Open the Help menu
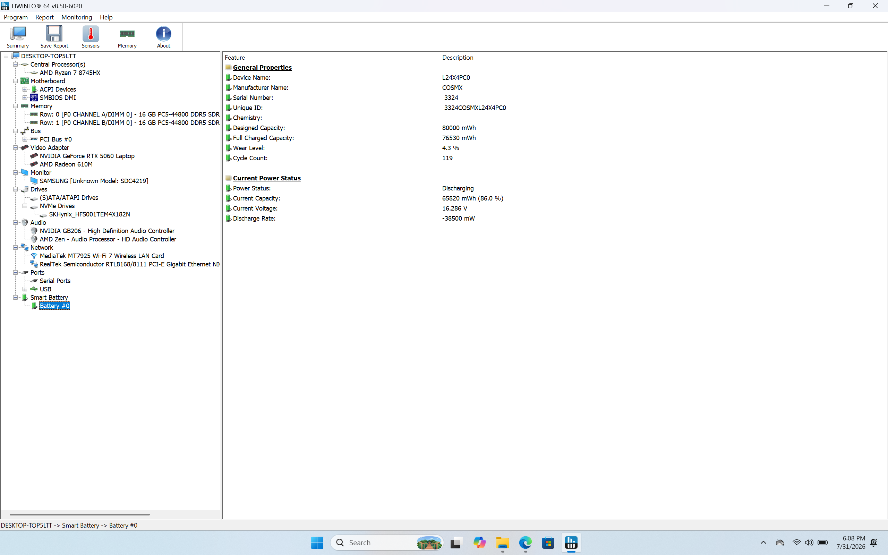888x555 pixels. [106, 17]
